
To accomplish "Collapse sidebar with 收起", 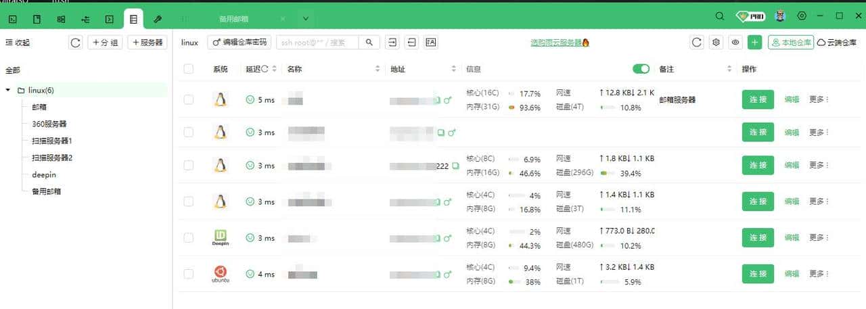I will [x=18, y=43].
